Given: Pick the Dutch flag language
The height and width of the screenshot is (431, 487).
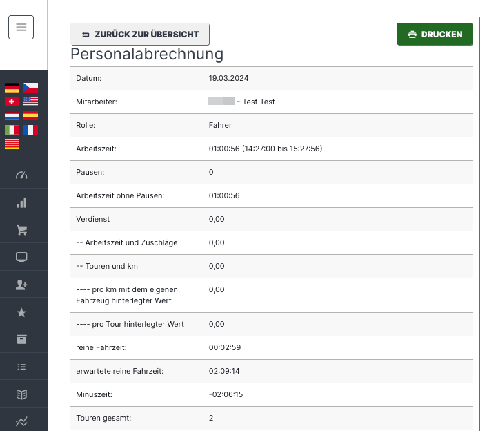Looking at the screenshot, I should click(12, 115).
